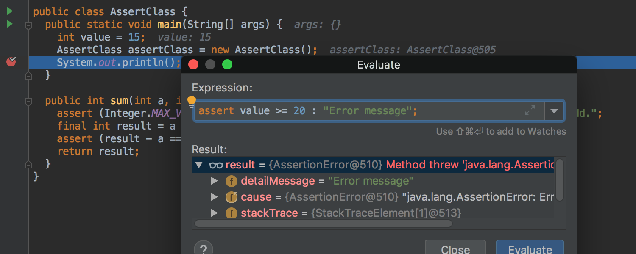Click the run arrow beside main method
The image size is (636, 254).
(x=9, y=24)
